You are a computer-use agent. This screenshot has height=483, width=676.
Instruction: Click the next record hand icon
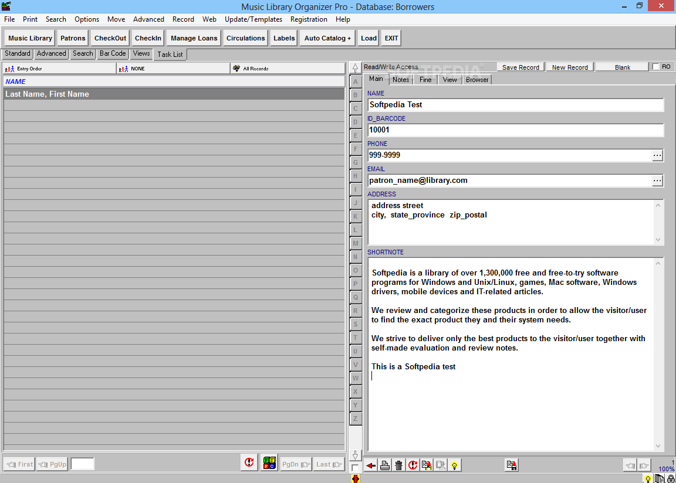pyautogui.click(x=644, y=465)
